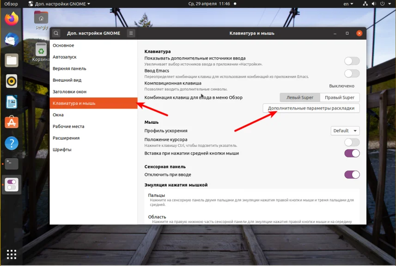This screenshot has height=266, width=396.
Task: Disable Вставка при нажатии средней кнопки мыши
Action: coord(352,153)
